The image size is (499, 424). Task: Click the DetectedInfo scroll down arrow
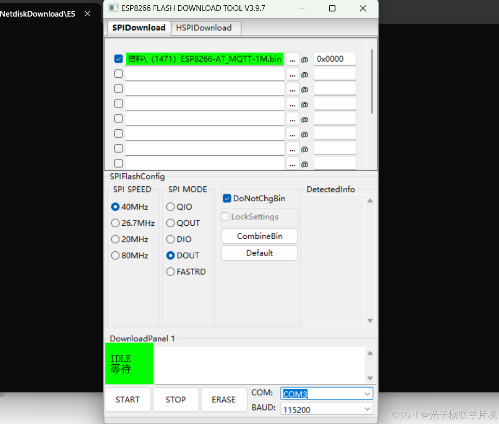370,321
